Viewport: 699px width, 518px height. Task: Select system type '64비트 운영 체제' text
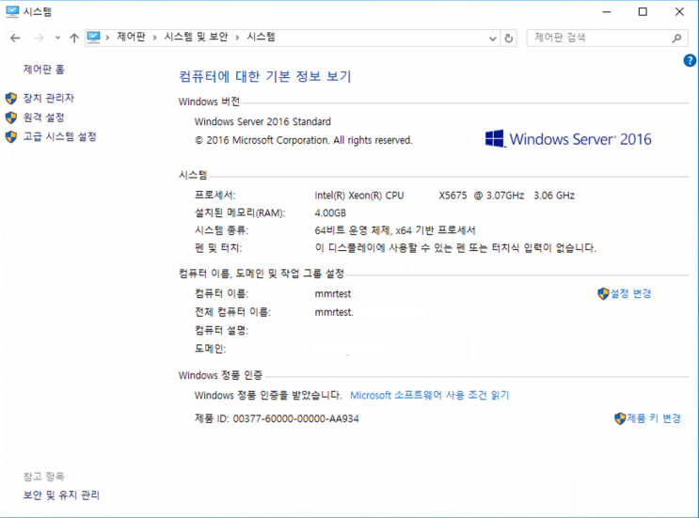[352, 230]
